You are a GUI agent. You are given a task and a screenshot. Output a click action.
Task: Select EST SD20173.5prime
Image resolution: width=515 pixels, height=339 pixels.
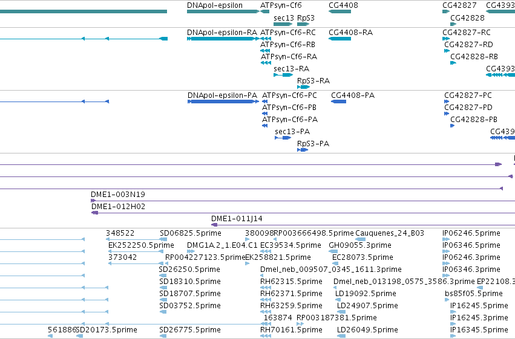80,337
